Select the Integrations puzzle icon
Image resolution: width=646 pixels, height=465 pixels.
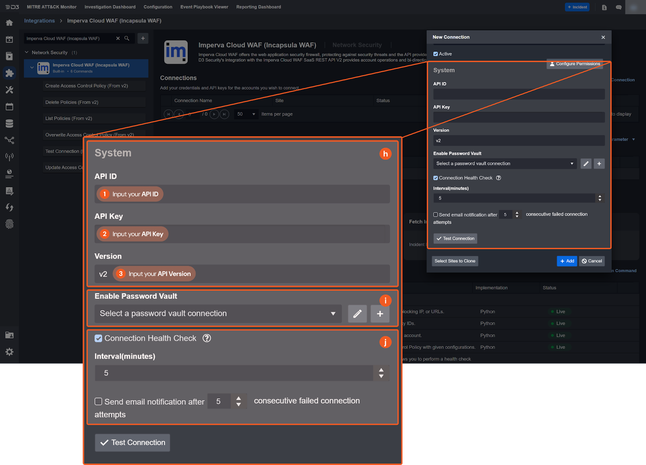(9, 73)
